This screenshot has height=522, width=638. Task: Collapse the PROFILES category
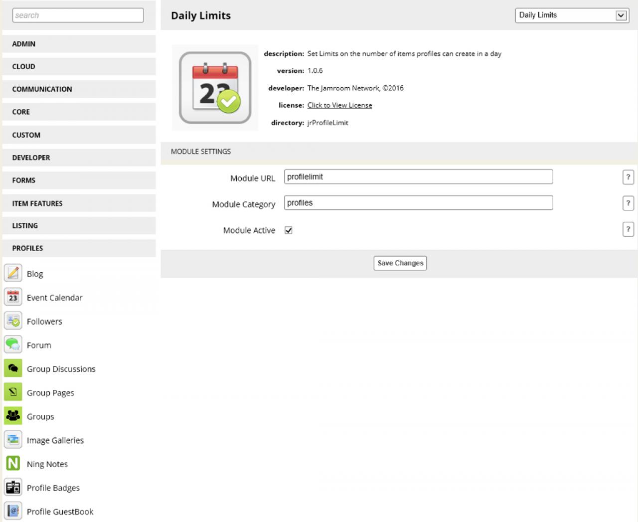[79, 248]
